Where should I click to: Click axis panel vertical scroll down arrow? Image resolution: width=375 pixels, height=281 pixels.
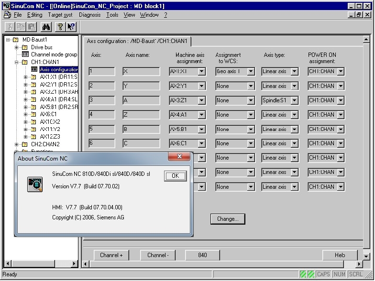pyautogui.click(x=366, y=257)
